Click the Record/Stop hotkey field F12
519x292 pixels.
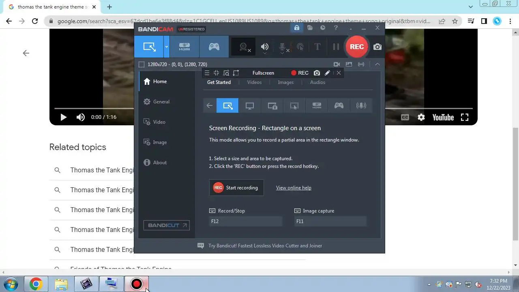[246, 221]
